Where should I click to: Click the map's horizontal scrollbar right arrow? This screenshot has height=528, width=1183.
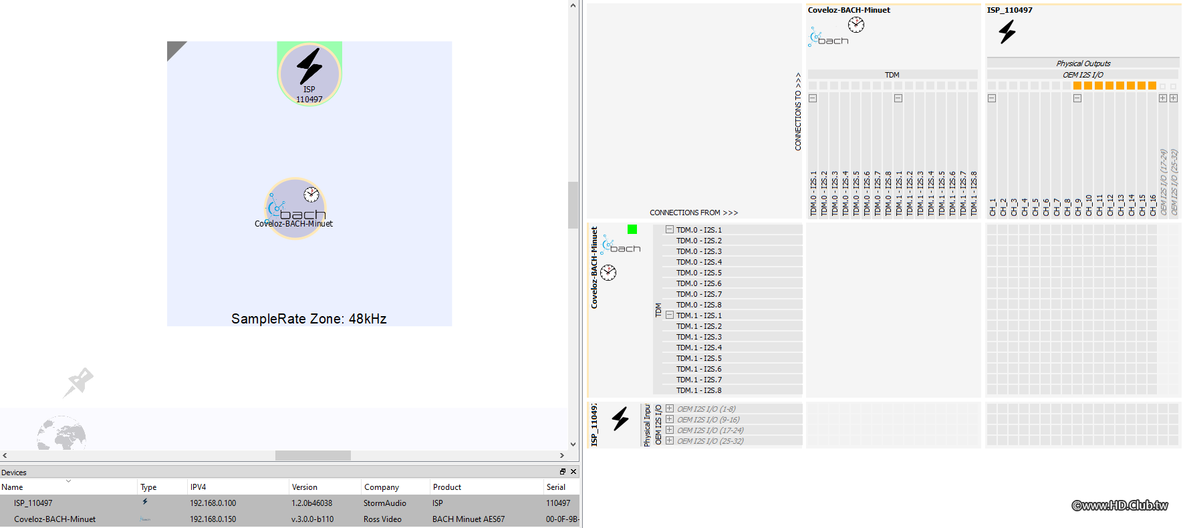click(x=562, y=455)
